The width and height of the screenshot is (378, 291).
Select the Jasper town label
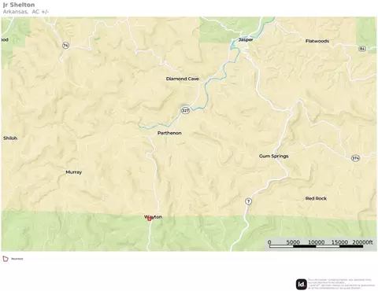pos(246,39)
